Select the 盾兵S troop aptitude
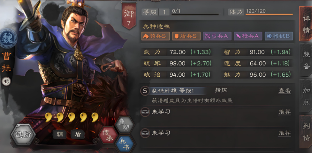The width and height of the screenshot is (312, 153). 186,36
